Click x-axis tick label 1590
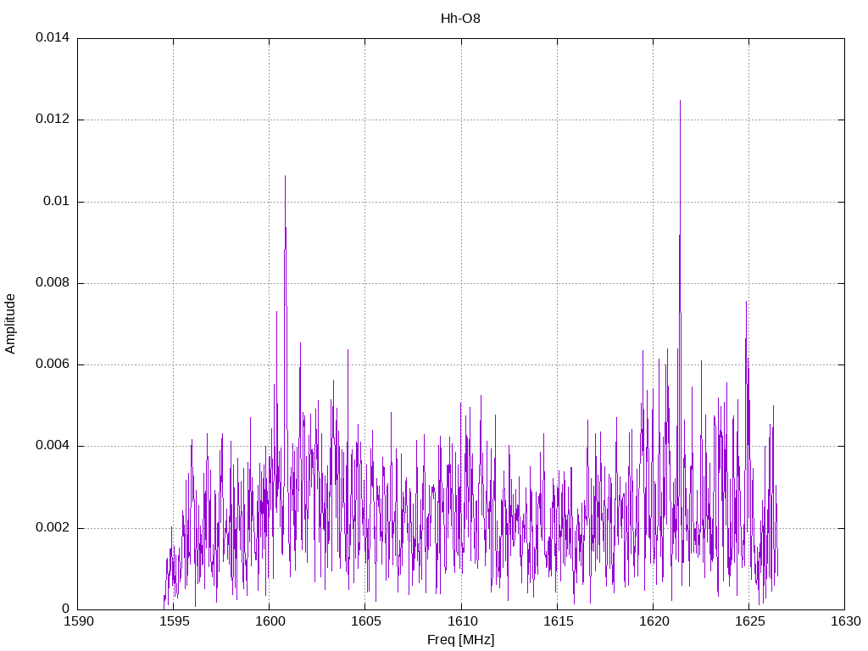This screenshot has height=651, width=868. [x=79, y=621]
